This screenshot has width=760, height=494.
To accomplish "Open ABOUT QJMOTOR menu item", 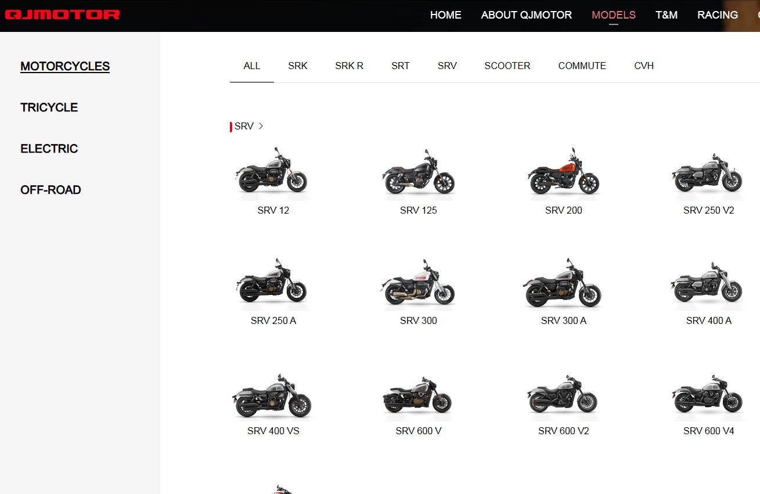I will point(527,15).
